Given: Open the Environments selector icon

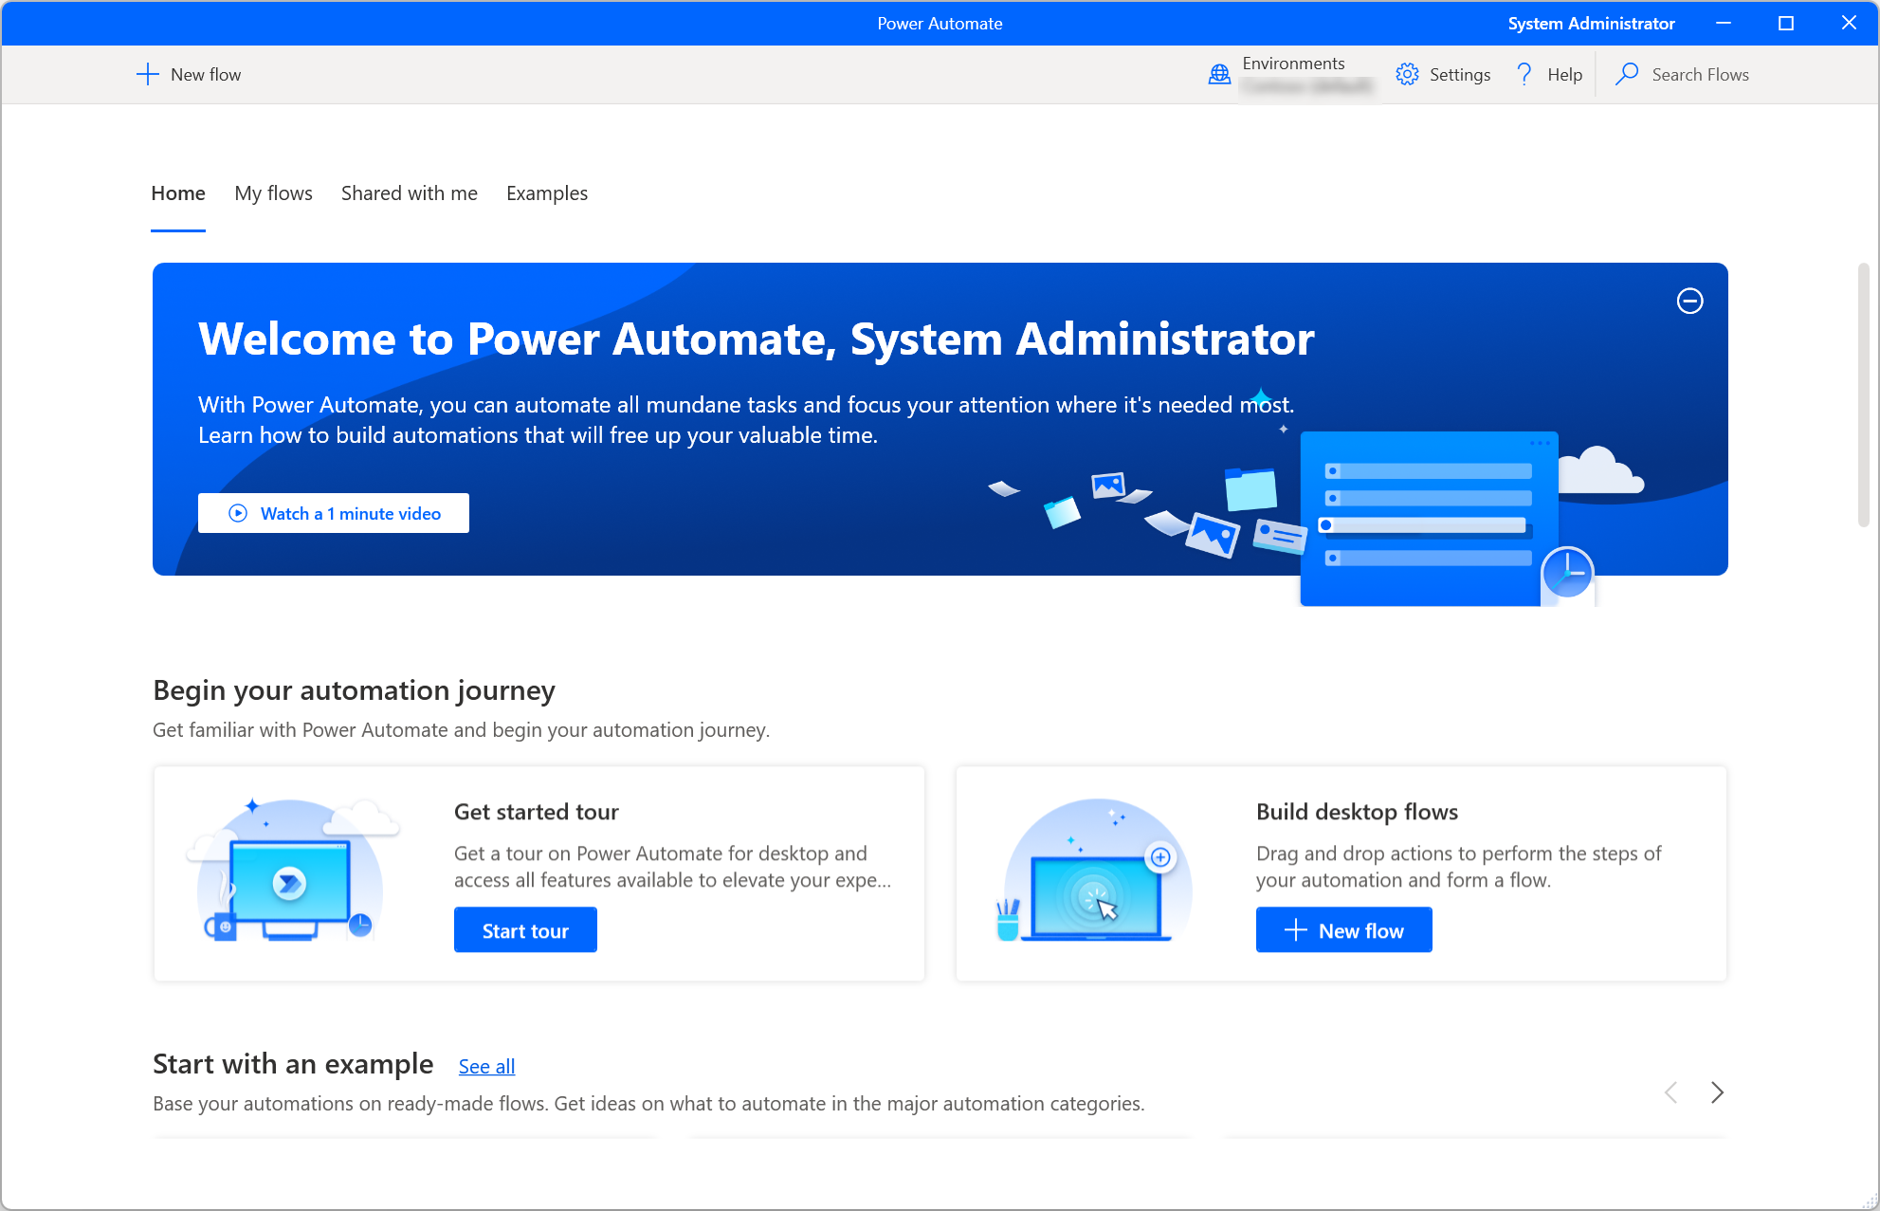Looking at the screenshot, I should [x=1216, y=74].
